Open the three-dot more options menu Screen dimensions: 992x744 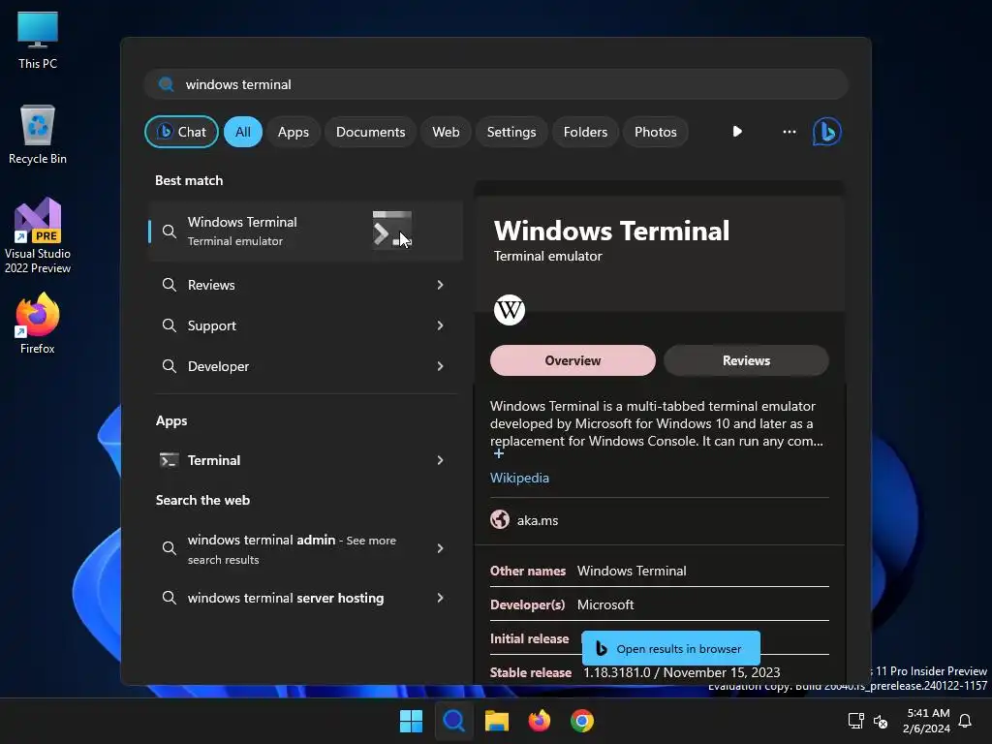pos(789,132)
